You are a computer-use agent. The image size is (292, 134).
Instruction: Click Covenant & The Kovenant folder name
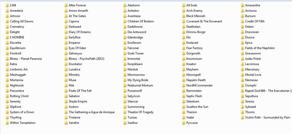(204, 21)
